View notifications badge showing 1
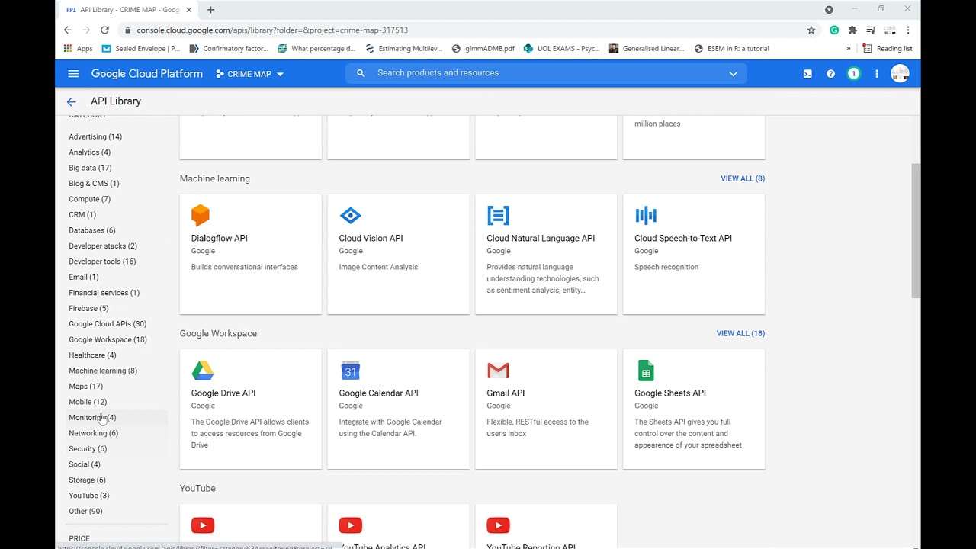Viewport: 976px width, 549px height. click(854, 74)
